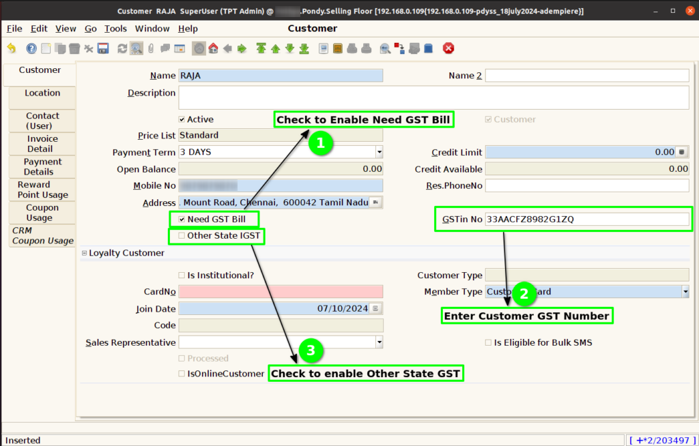This screenshot has height=446, width=699.
Task: Enable the Other State IGST checkbox
Action: tap(182, 236)
